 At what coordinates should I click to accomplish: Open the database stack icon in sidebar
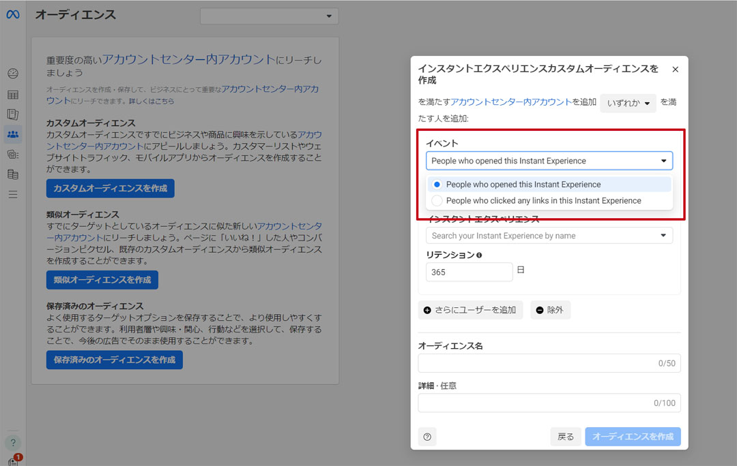coord(13,174)
